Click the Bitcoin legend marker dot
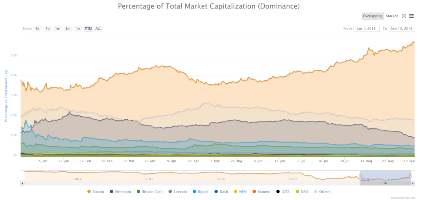The height and width of the screenshot is (200, 422). [x=89, y=191]
